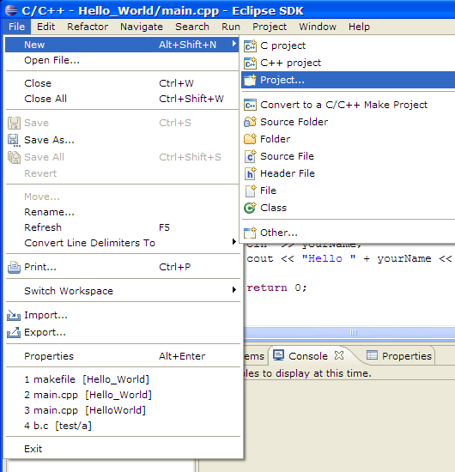Click the yourName variable in code editor
The height and width of the screenshot is (472, 455).
(404, 258)
